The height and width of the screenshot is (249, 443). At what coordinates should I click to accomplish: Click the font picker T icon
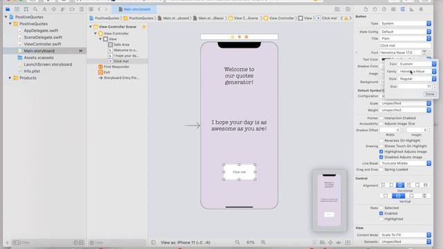click(424, 53)
